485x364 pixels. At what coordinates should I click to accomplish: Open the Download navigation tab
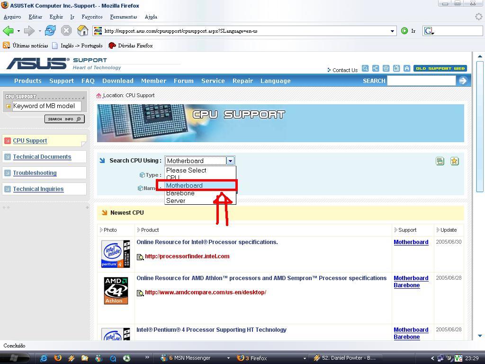118,81
